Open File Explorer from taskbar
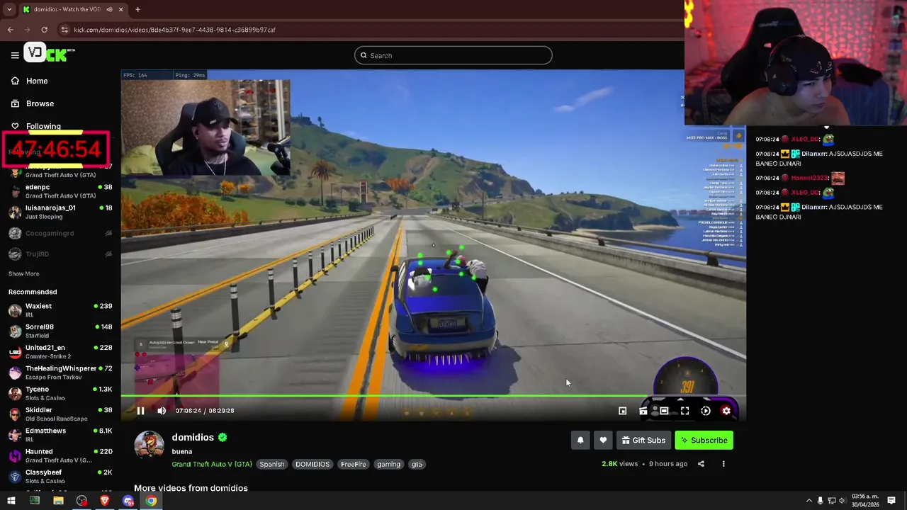Image resolution: width=907 pixels, height=510 pixels. coord(58,501)
